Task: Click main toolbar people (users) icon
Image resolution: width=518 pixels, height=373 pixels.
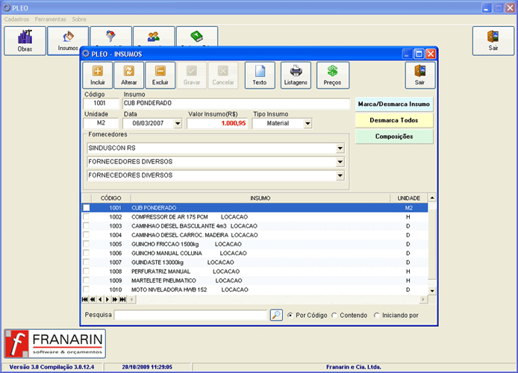Action: [x=154, y=37]
